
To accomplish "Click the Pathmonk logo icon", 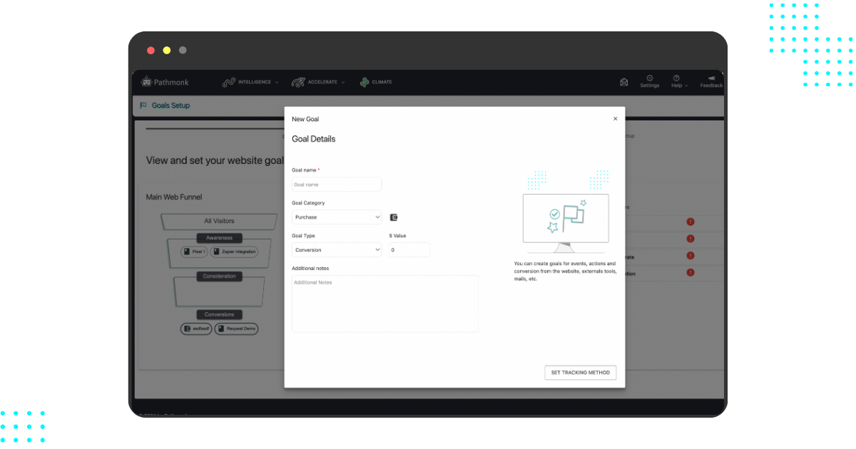I will click(146, 81).
